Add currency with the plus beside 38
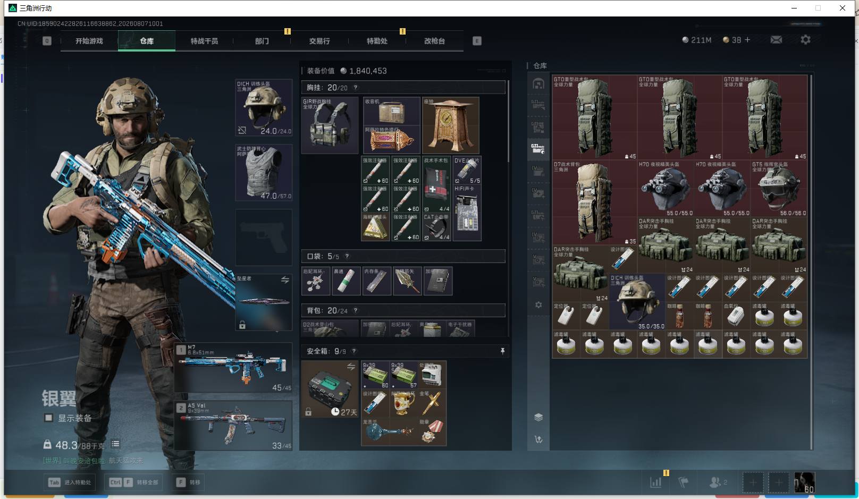The height and width of the screenshot is (499, 859). pos(747,40)
